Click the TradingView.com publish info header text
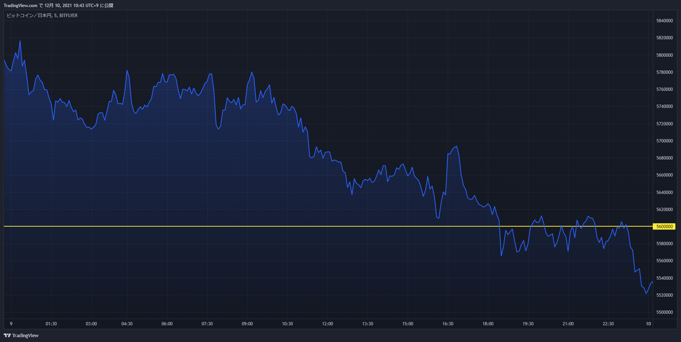The width and height of the screenshot is (681, 342). pyautogui.click(x=58, y=6)
